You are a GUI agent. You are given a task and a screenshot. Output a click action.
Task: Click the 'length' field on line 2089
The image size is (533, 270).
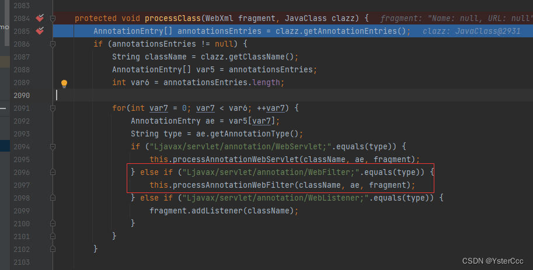(x=266, y=83)
